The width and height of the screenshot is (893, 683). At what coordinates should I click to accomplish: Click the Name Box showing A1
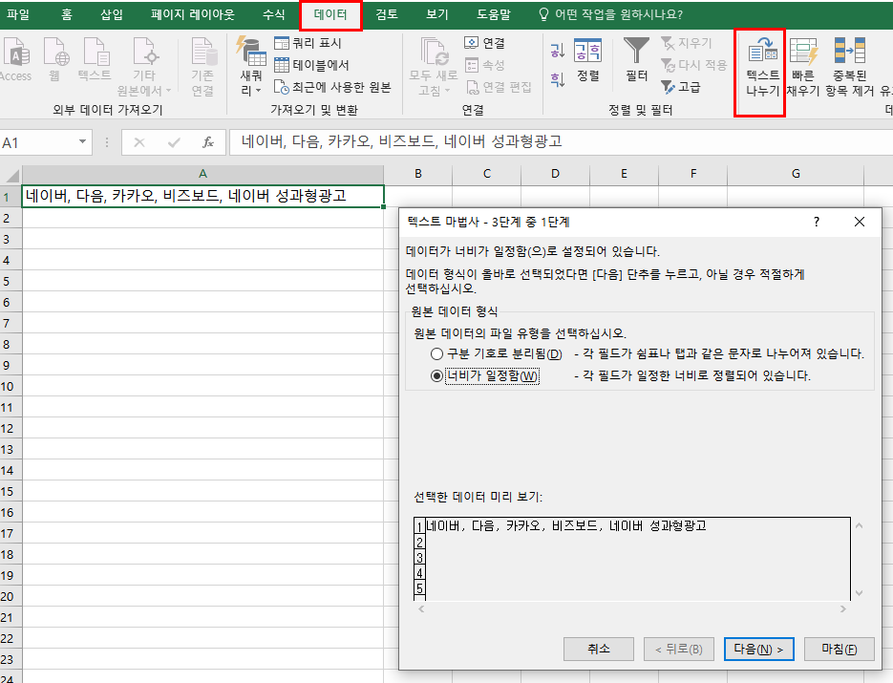point(37,142)
